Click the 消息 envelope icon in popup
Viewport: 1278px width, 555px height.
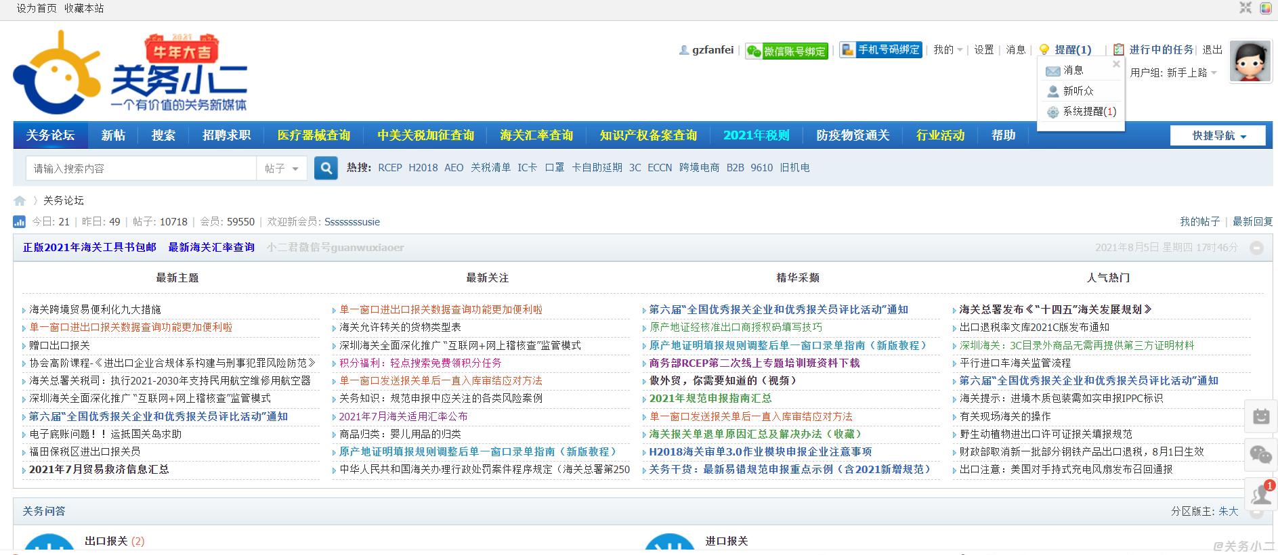point(1052,70)
